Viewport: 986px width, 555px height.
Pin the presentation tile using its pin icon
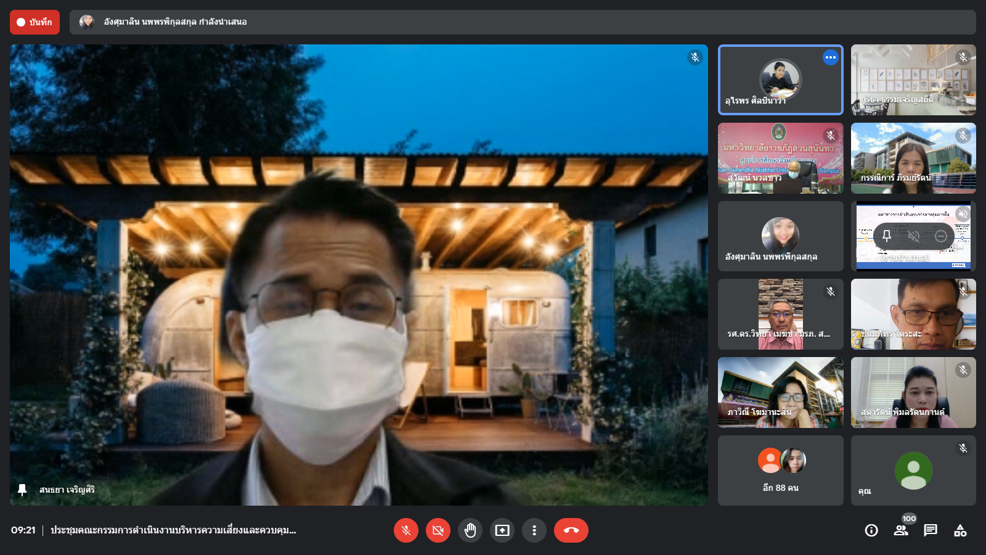coord(887,236)
